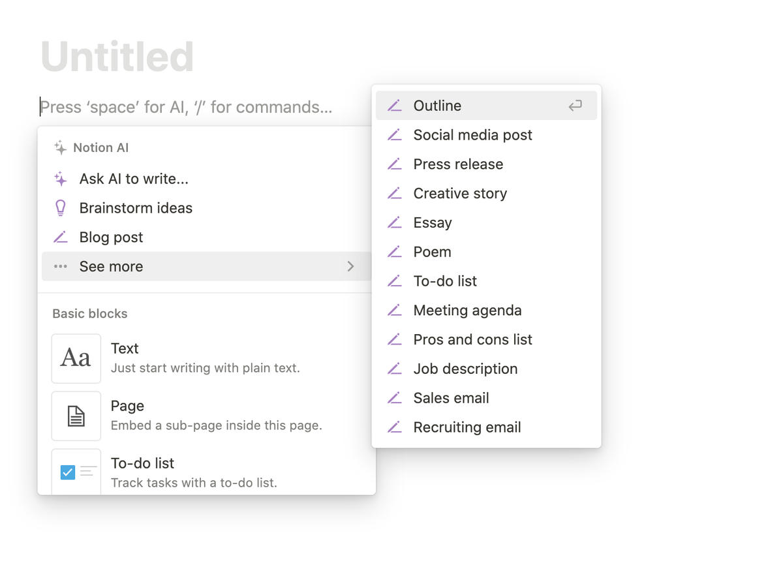783x567 pixels.
Task: Choose Recruiting email from the list
Action: 467,427
